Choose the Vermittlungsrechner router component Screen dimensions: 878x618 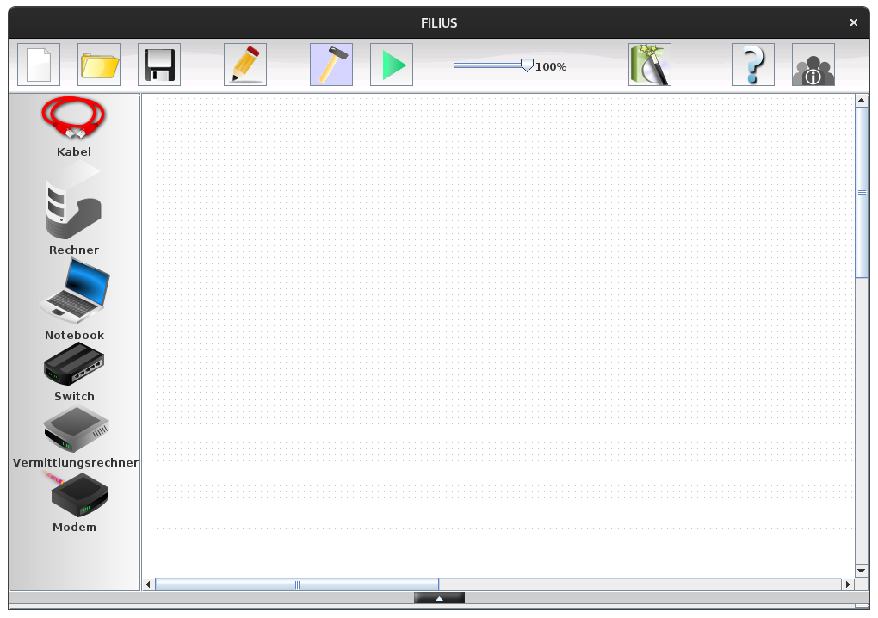coord(76,430)
